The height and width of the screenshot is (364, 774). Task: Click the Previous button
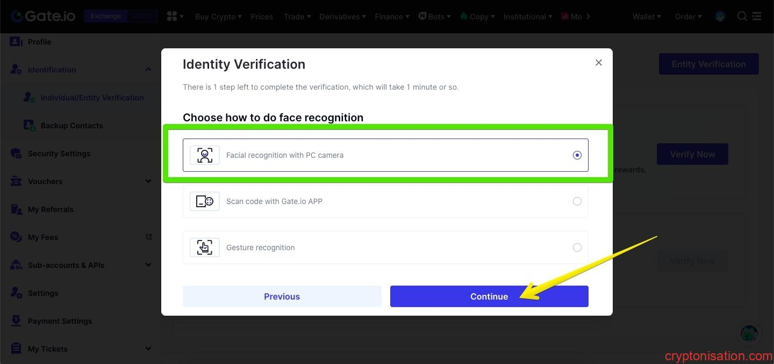pos(282,296)
